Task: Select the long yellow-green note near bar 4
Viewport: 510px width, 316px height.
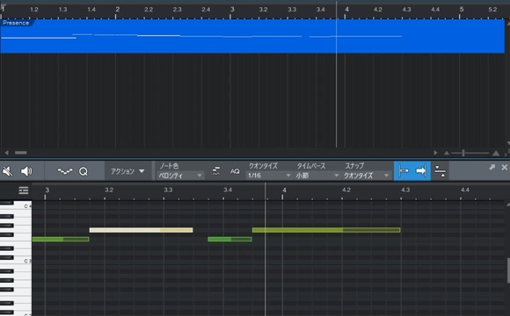Action: [326, 230]
